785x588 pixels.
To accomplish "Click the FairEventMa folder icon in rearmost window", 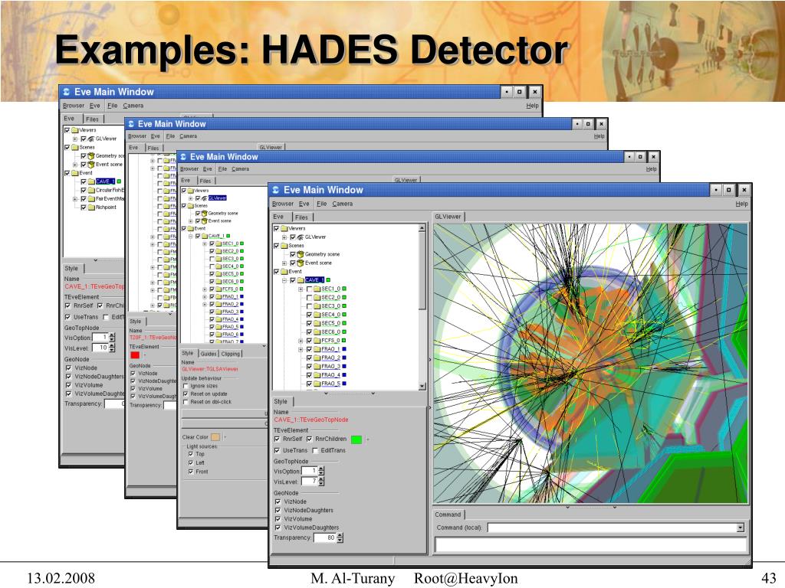I will pyautogui.click(x=91, y=198).
